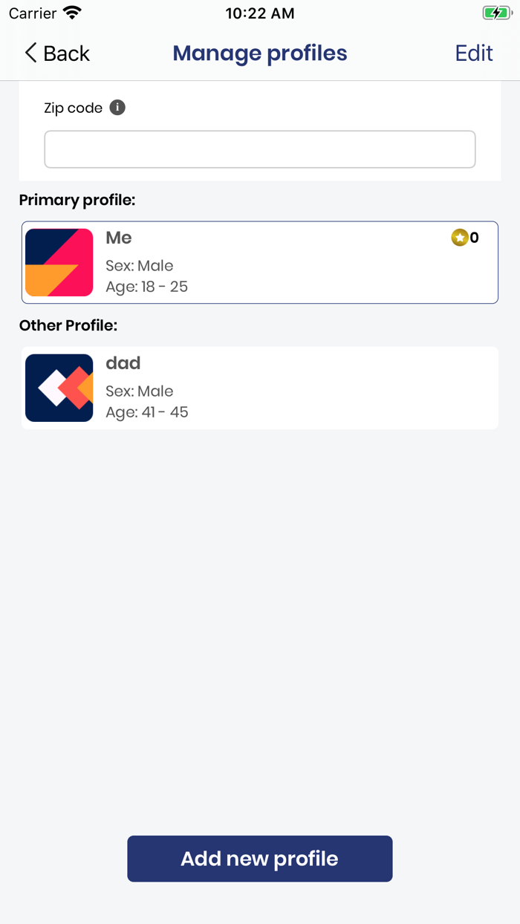The height and width of the screenshot is (924, 520).
Task: Click the Other Profile heading
Action: [68, 325]
